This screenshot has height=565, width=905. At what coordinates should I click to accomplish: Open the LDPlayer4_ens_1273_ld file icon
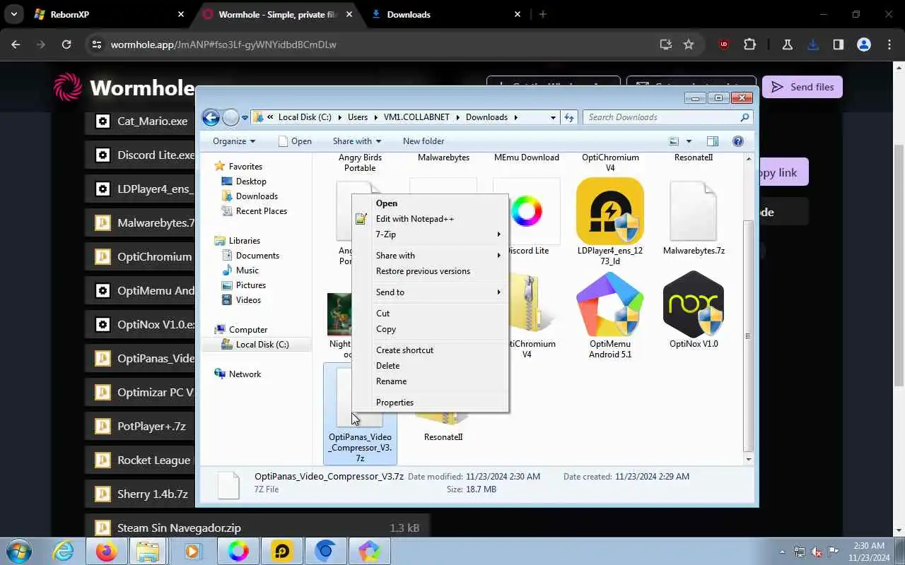[609, 210]
